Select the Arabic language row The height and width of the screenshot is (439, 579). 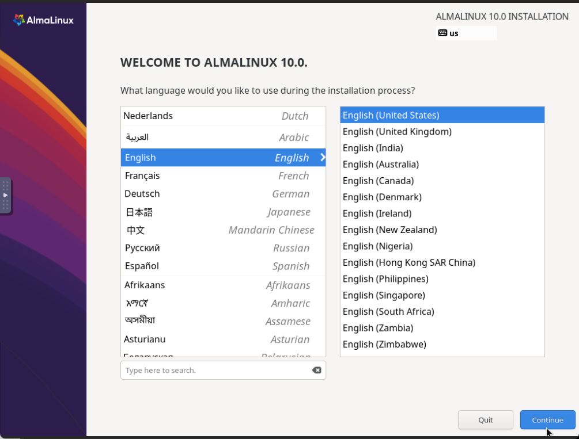(223, 138)
